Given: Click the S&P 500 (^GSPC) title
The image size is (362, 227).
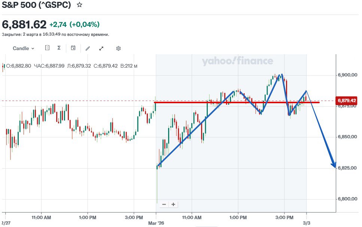Looking at the screenshot, I should 36,5.
